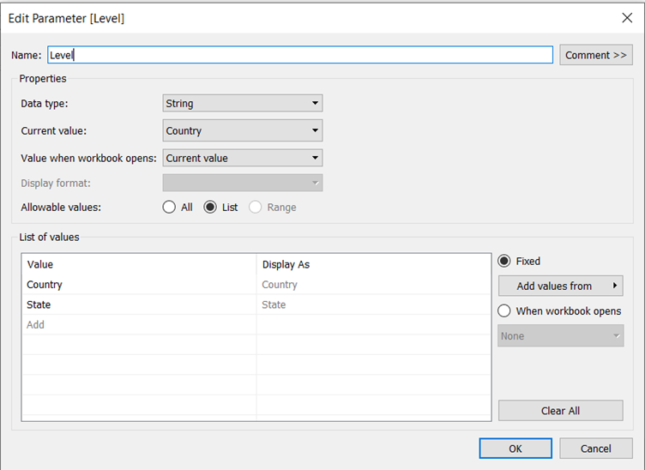Select the List allowable values option
Image resolution: width=645 pixels, height=470 pixels.
click(210, 208)
